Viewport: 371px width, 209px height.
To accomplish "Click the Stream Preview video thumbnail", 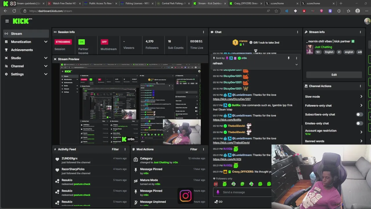I will pos(130,104).
